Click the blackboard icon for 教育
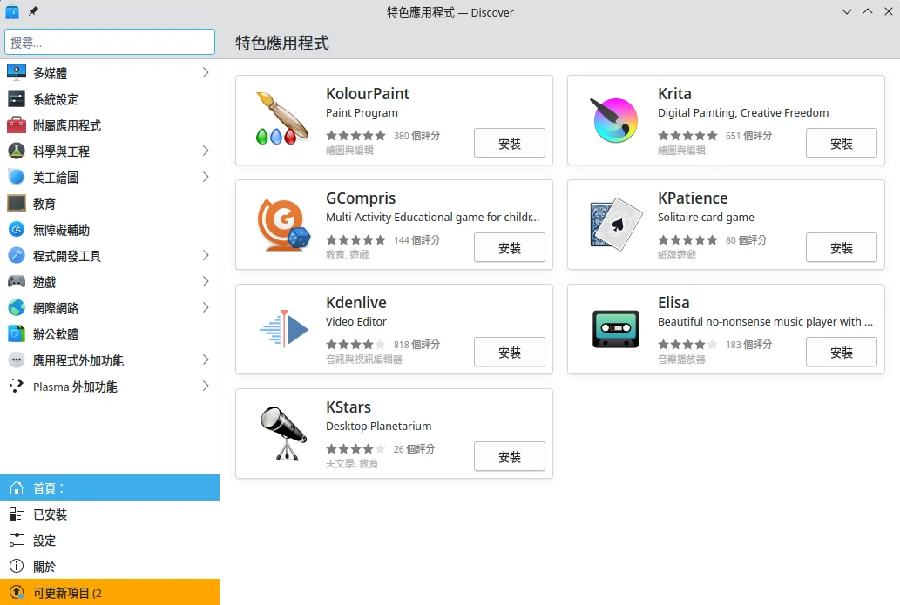The width and height of the screenshot is (900, 605). tap(17, 203)
